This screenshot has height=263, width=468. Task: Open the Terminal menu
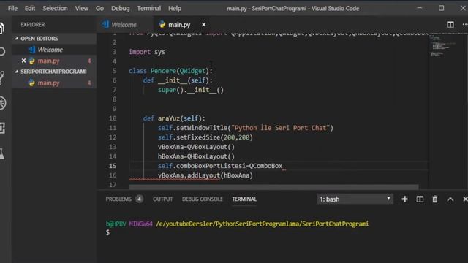coord(149,8)
